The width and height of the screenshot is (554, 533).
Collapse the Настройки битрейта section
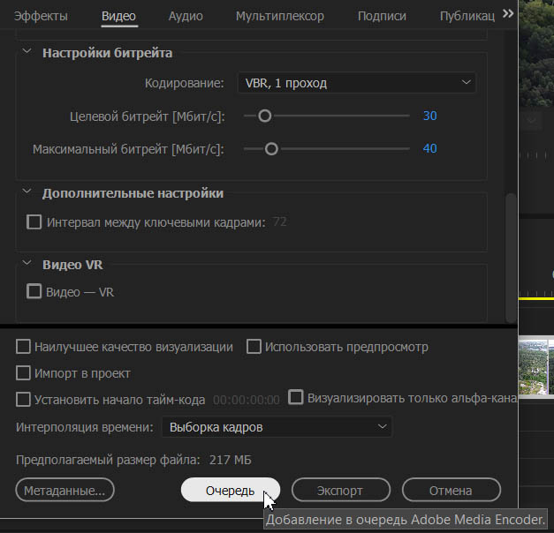coord(26,53)
